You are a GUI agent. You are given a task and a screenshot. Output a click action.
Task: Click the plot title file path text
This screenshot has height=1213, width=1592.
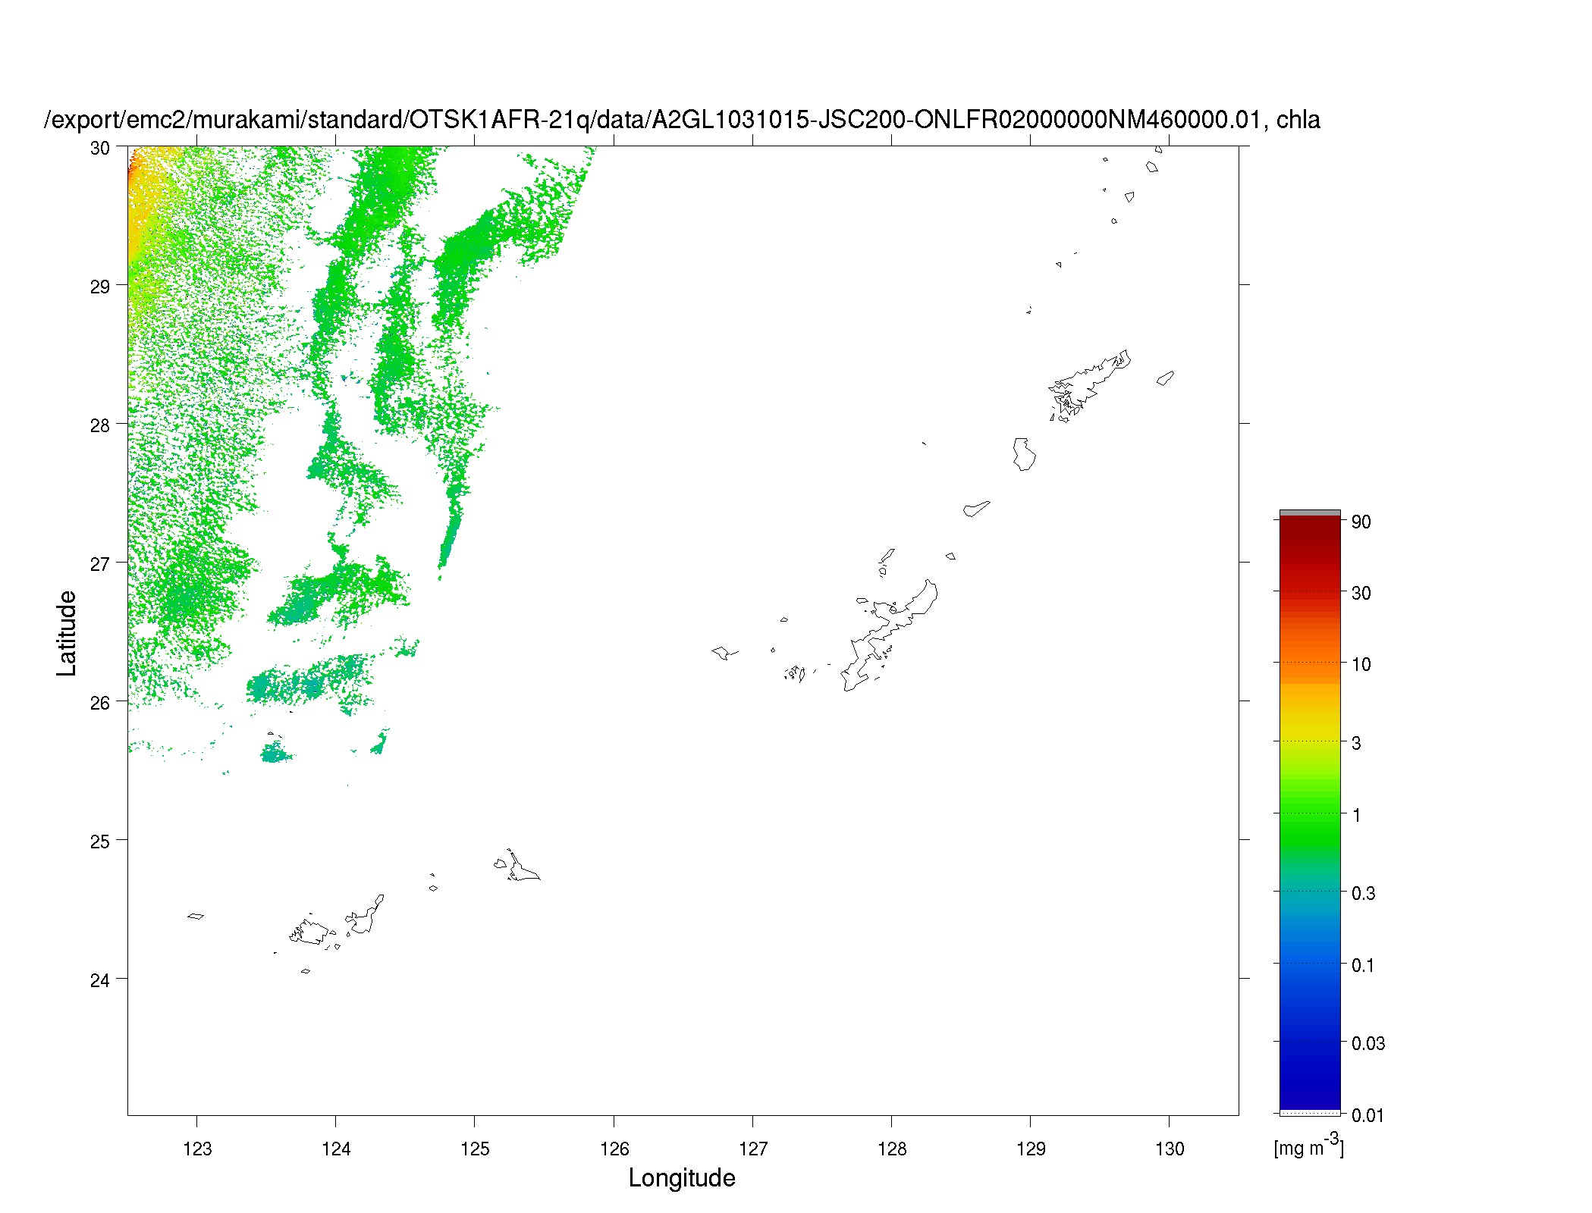pyautogui.click(x=682, y=120)
